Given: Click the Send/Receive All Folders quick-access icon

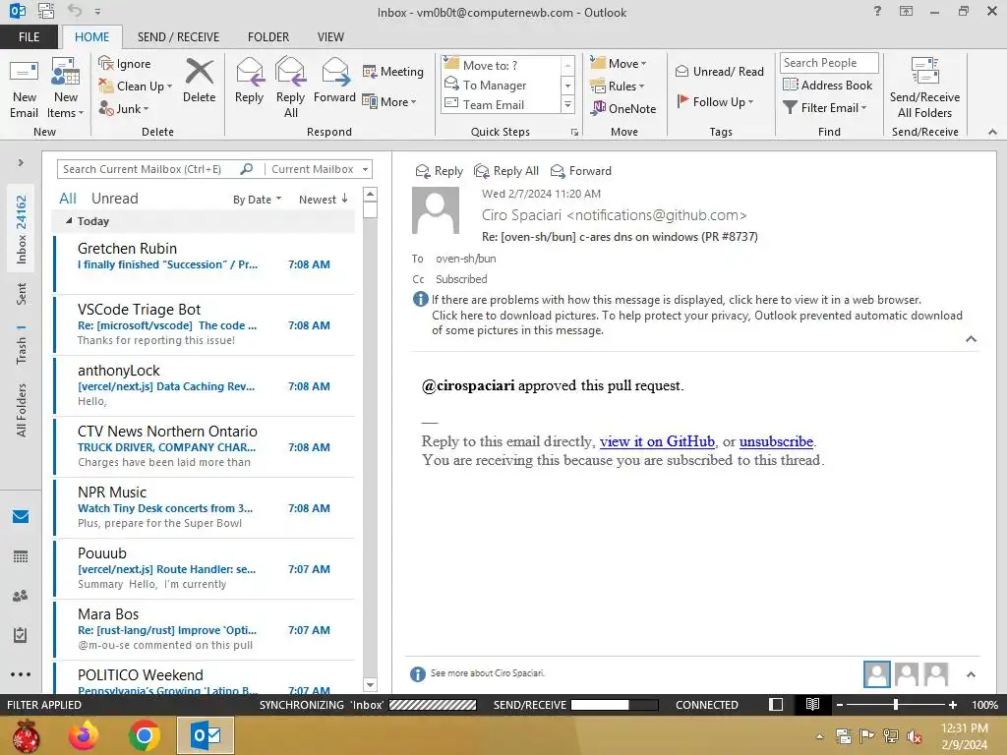Looking at the screenshot, I should (x=45, y=11).
